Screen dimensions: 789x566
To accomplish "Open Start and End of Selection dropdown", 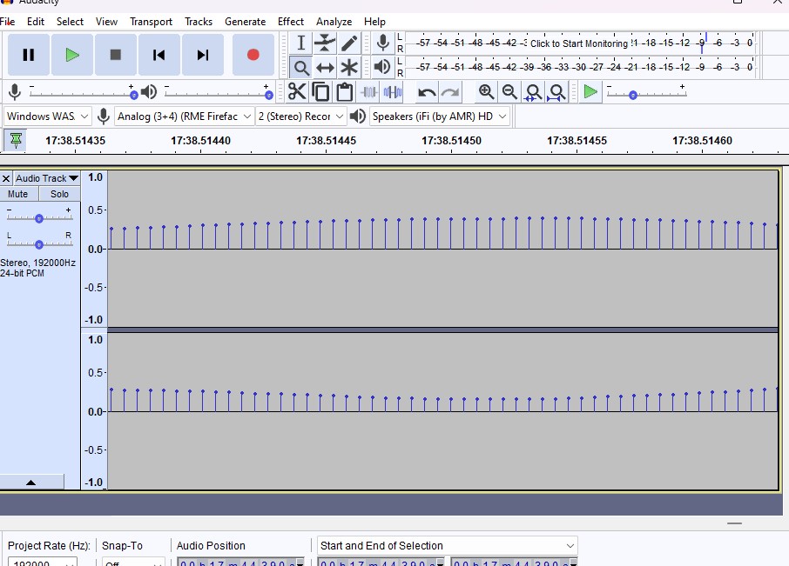I will 447,545.
